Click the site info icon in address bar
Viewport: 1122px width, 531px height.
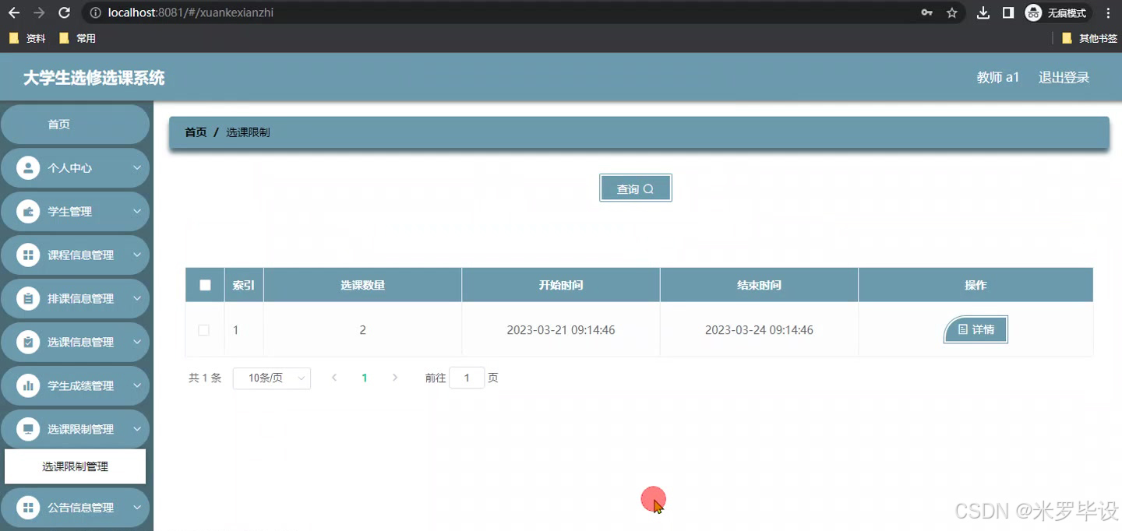[96, 12]
